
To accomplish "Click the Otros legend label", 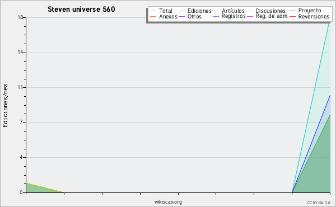I will coord(194,16).
